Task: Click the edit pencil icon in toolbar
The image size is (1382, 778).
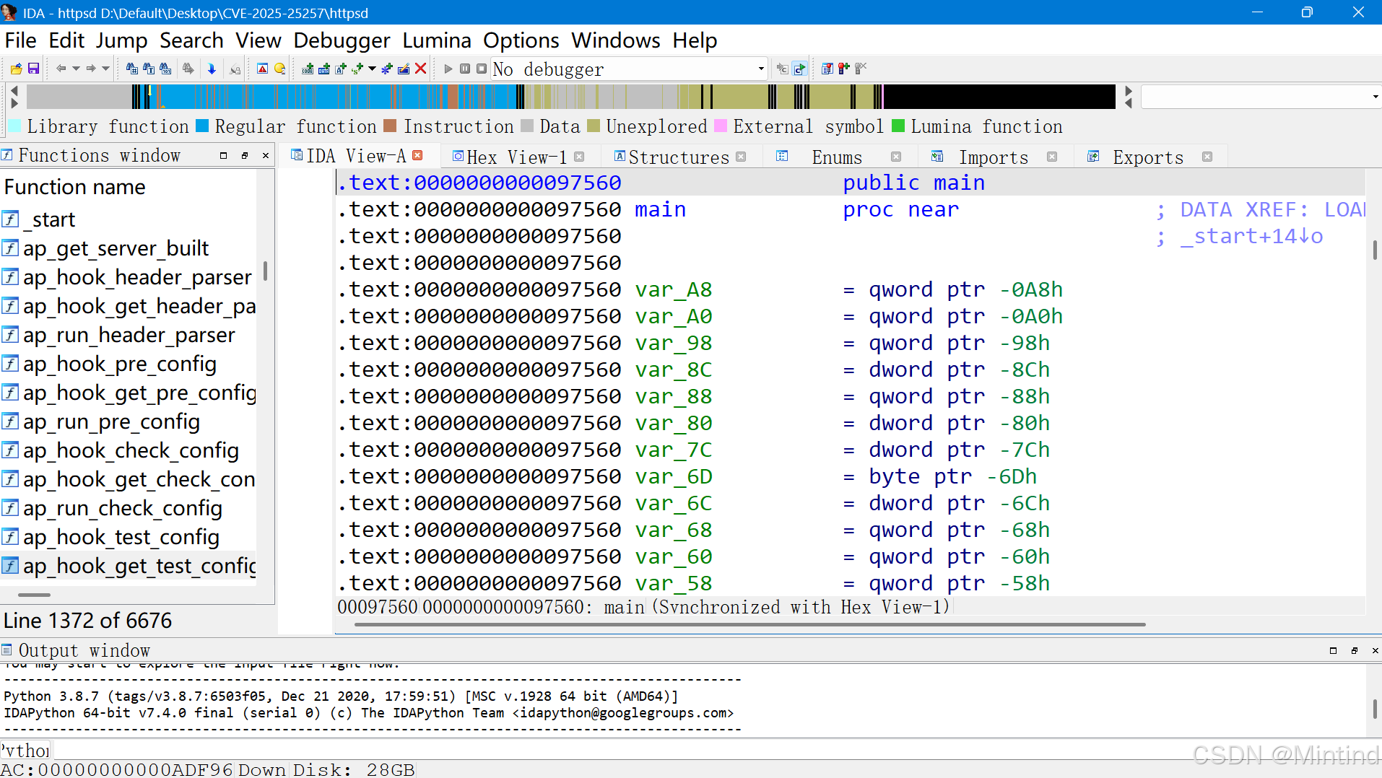Action: click(x=404, y=69)
